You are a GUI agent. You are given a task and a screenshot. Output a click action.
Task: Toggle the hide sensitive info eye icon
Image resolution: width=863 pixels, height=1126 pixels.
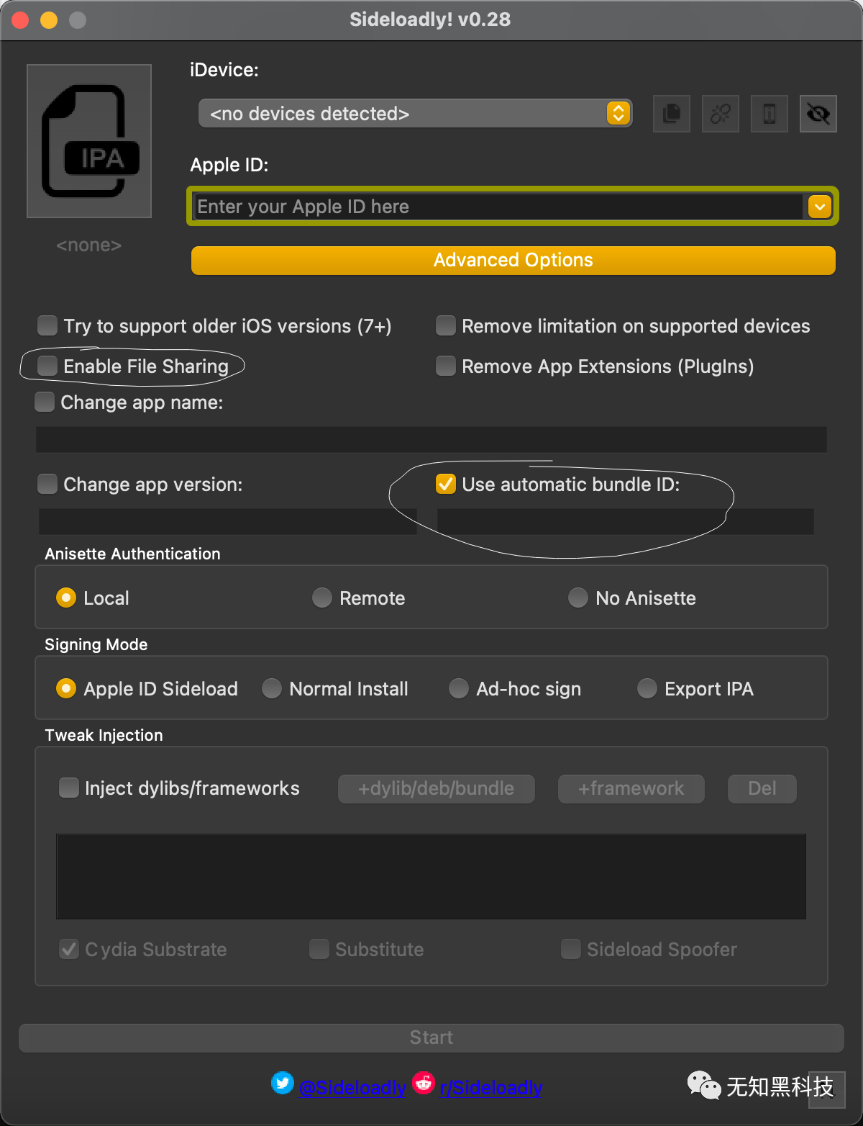[x=818, y=114]
